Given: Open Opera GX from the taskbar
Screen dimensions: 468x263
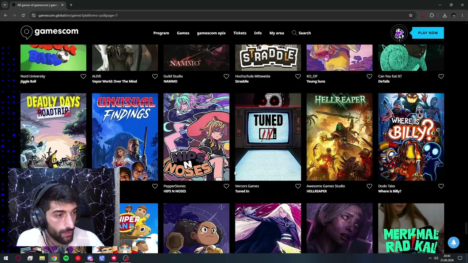Looking at the screenshot, I should (x=18, y=258).
